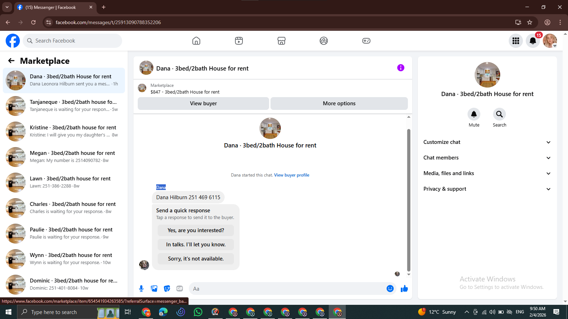Image resolution: width=568 pixels, height=319 pixels.
Task: Open the Wynn conversation
Action: [x=64, y=259]
